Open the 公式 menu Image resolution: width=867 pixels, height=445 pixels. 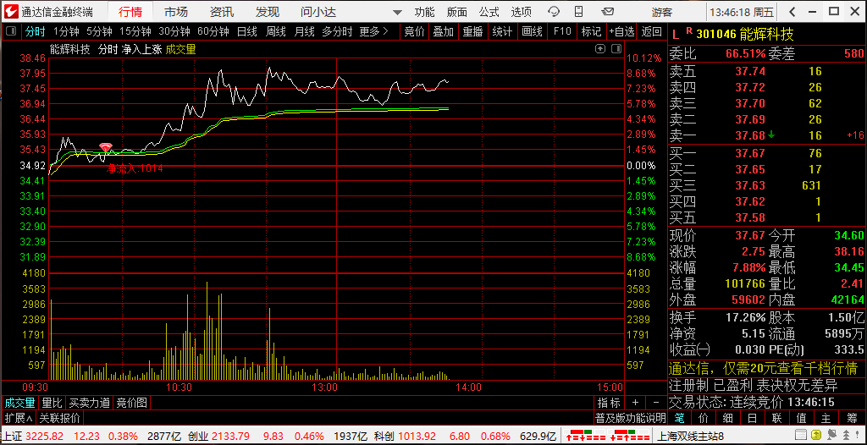(x=489, y=12)
